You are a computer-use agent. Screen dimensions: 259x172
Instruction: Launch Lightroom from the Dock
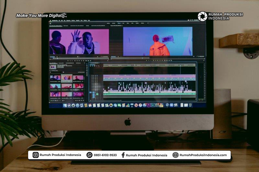pos(153,105)
